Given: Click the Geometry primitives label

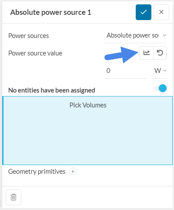Looking at the screenshot, I should pyautogui.click(x=37, y=172).
